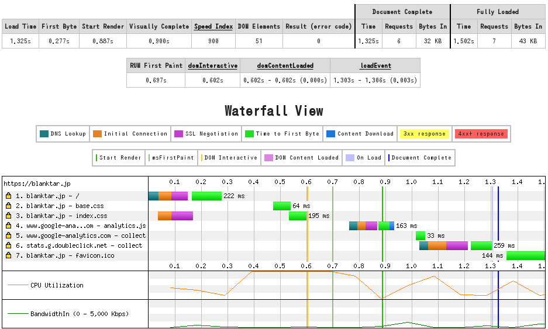Screen dimensions: 548x329
Task: Click the green favicon.ico waterfall bar
Action: tap(525, 255)
